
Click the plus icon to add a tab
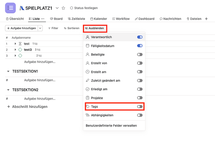206,19
